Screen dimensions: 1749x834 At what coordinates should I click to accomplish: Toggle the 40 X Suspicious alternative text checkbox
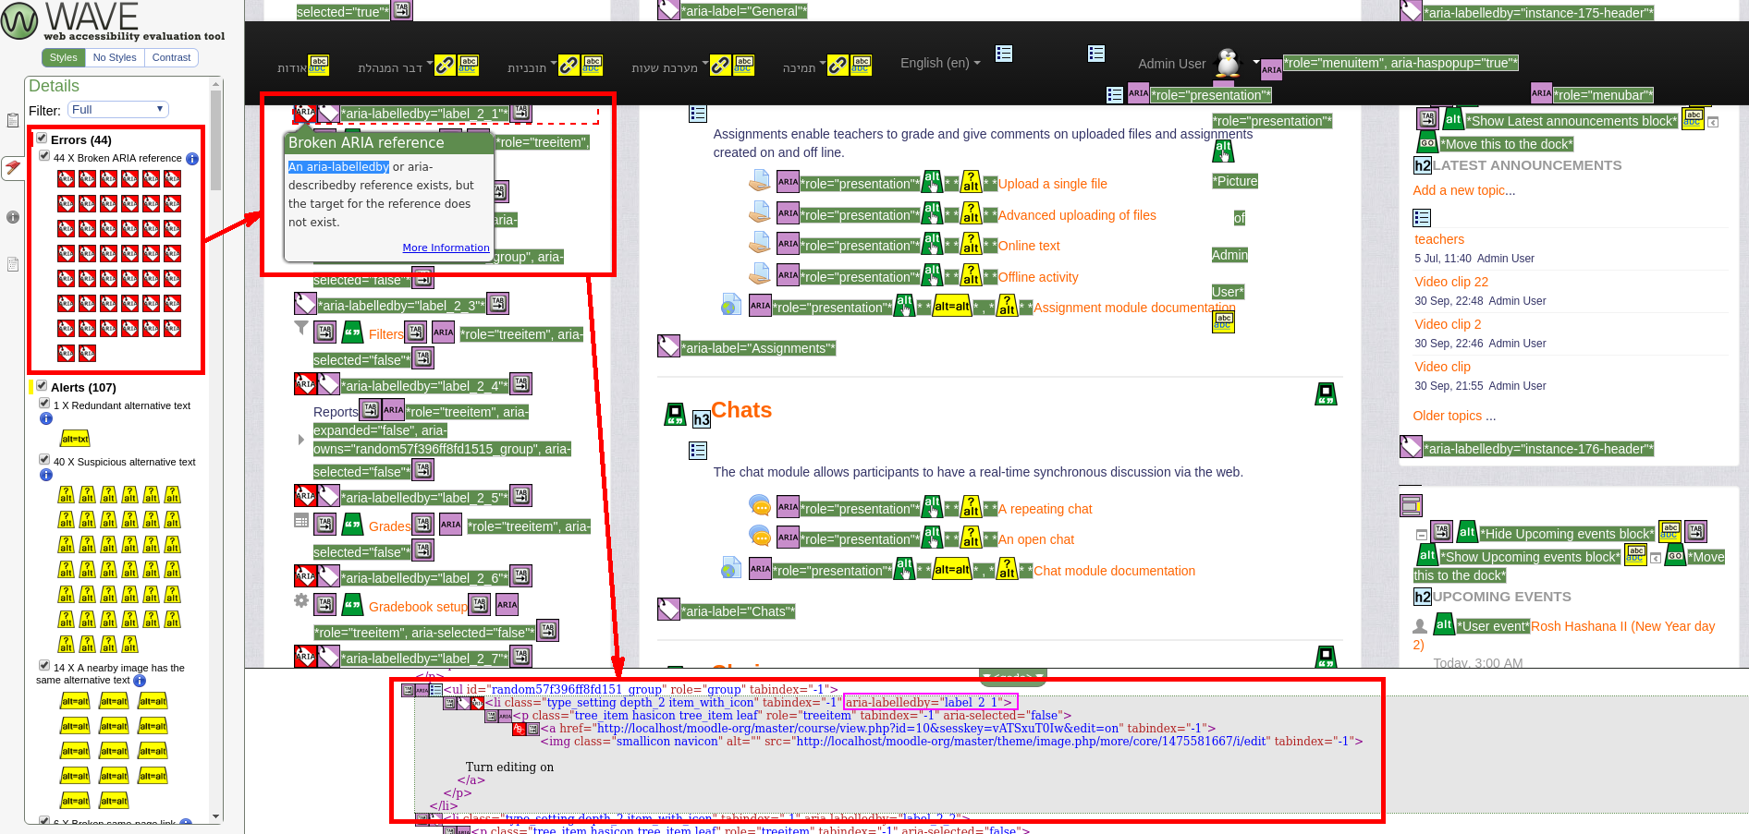pyautogui.click(x=44, y=460)
